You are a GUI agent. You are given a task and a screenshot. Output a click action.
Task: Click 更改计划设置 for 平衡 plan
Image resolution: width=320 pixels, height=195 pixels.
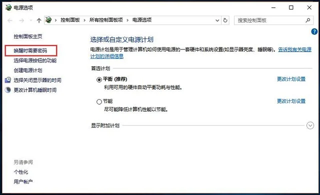(291, 79)
